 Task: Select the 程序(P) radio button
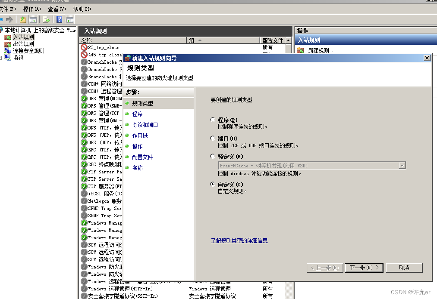coord(213,120)
